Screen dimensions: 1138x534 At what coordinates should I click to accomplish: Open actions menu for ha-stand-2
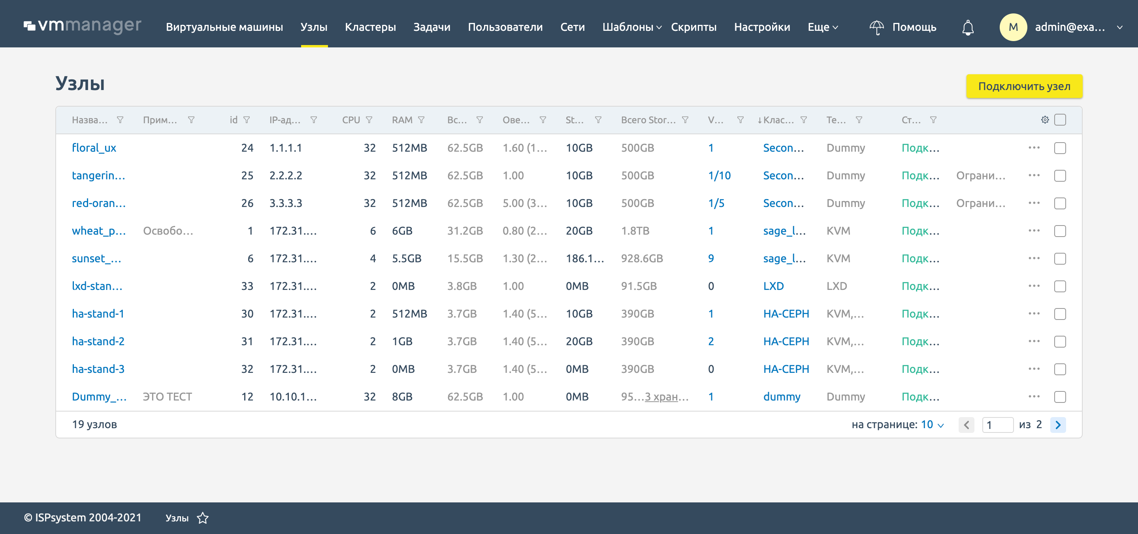1034,341
